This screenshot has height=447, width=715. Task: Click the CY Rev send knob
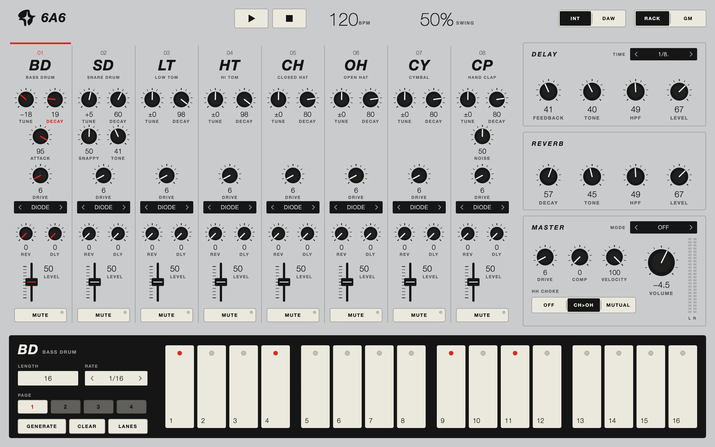click(x=404, y=234)
